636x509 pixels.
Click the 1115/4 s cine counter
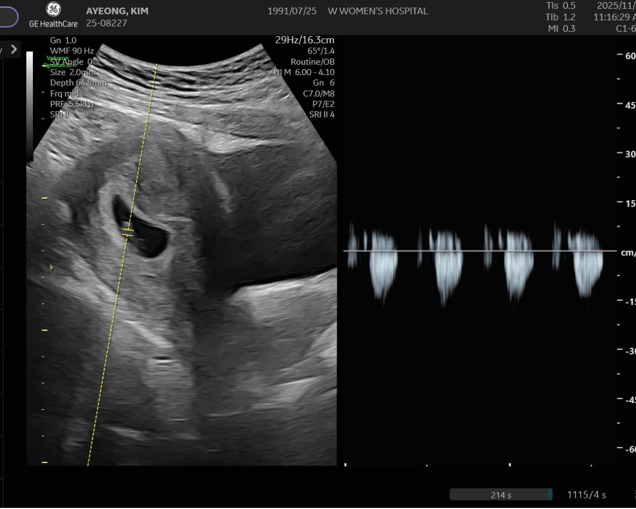(x=586, y=495)
